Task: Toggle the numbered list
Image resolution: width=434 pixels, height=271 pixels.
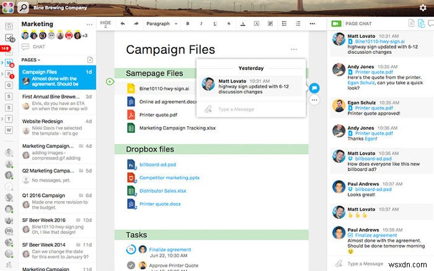Action: pyautogui.click(x=298, y=24)
